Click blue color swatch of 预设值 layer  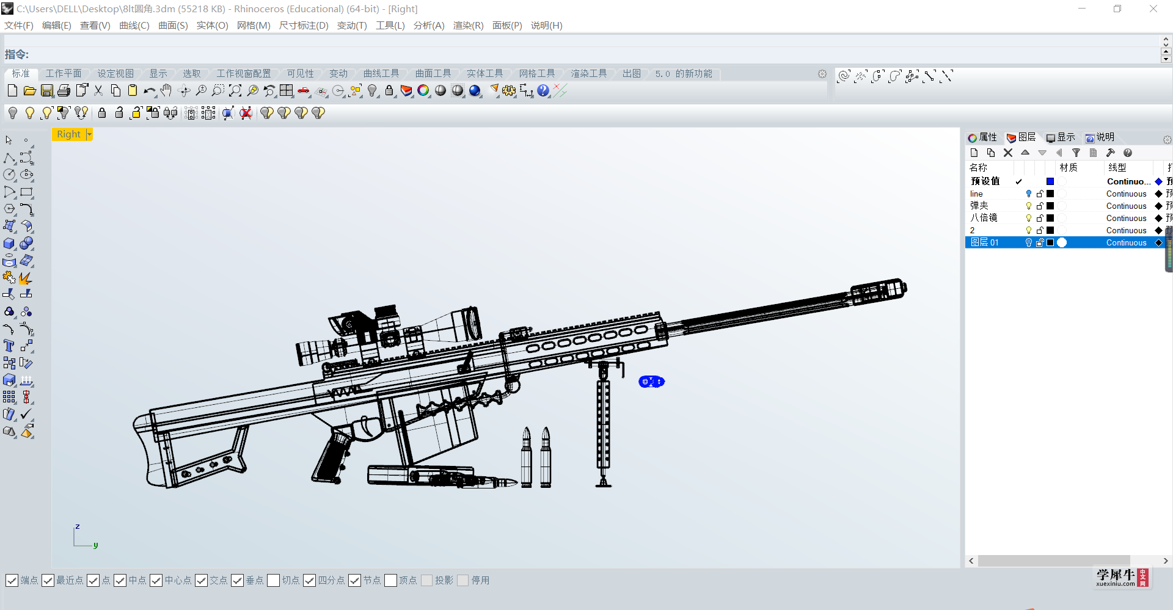pyautogui.click(x=1050, y=181)
